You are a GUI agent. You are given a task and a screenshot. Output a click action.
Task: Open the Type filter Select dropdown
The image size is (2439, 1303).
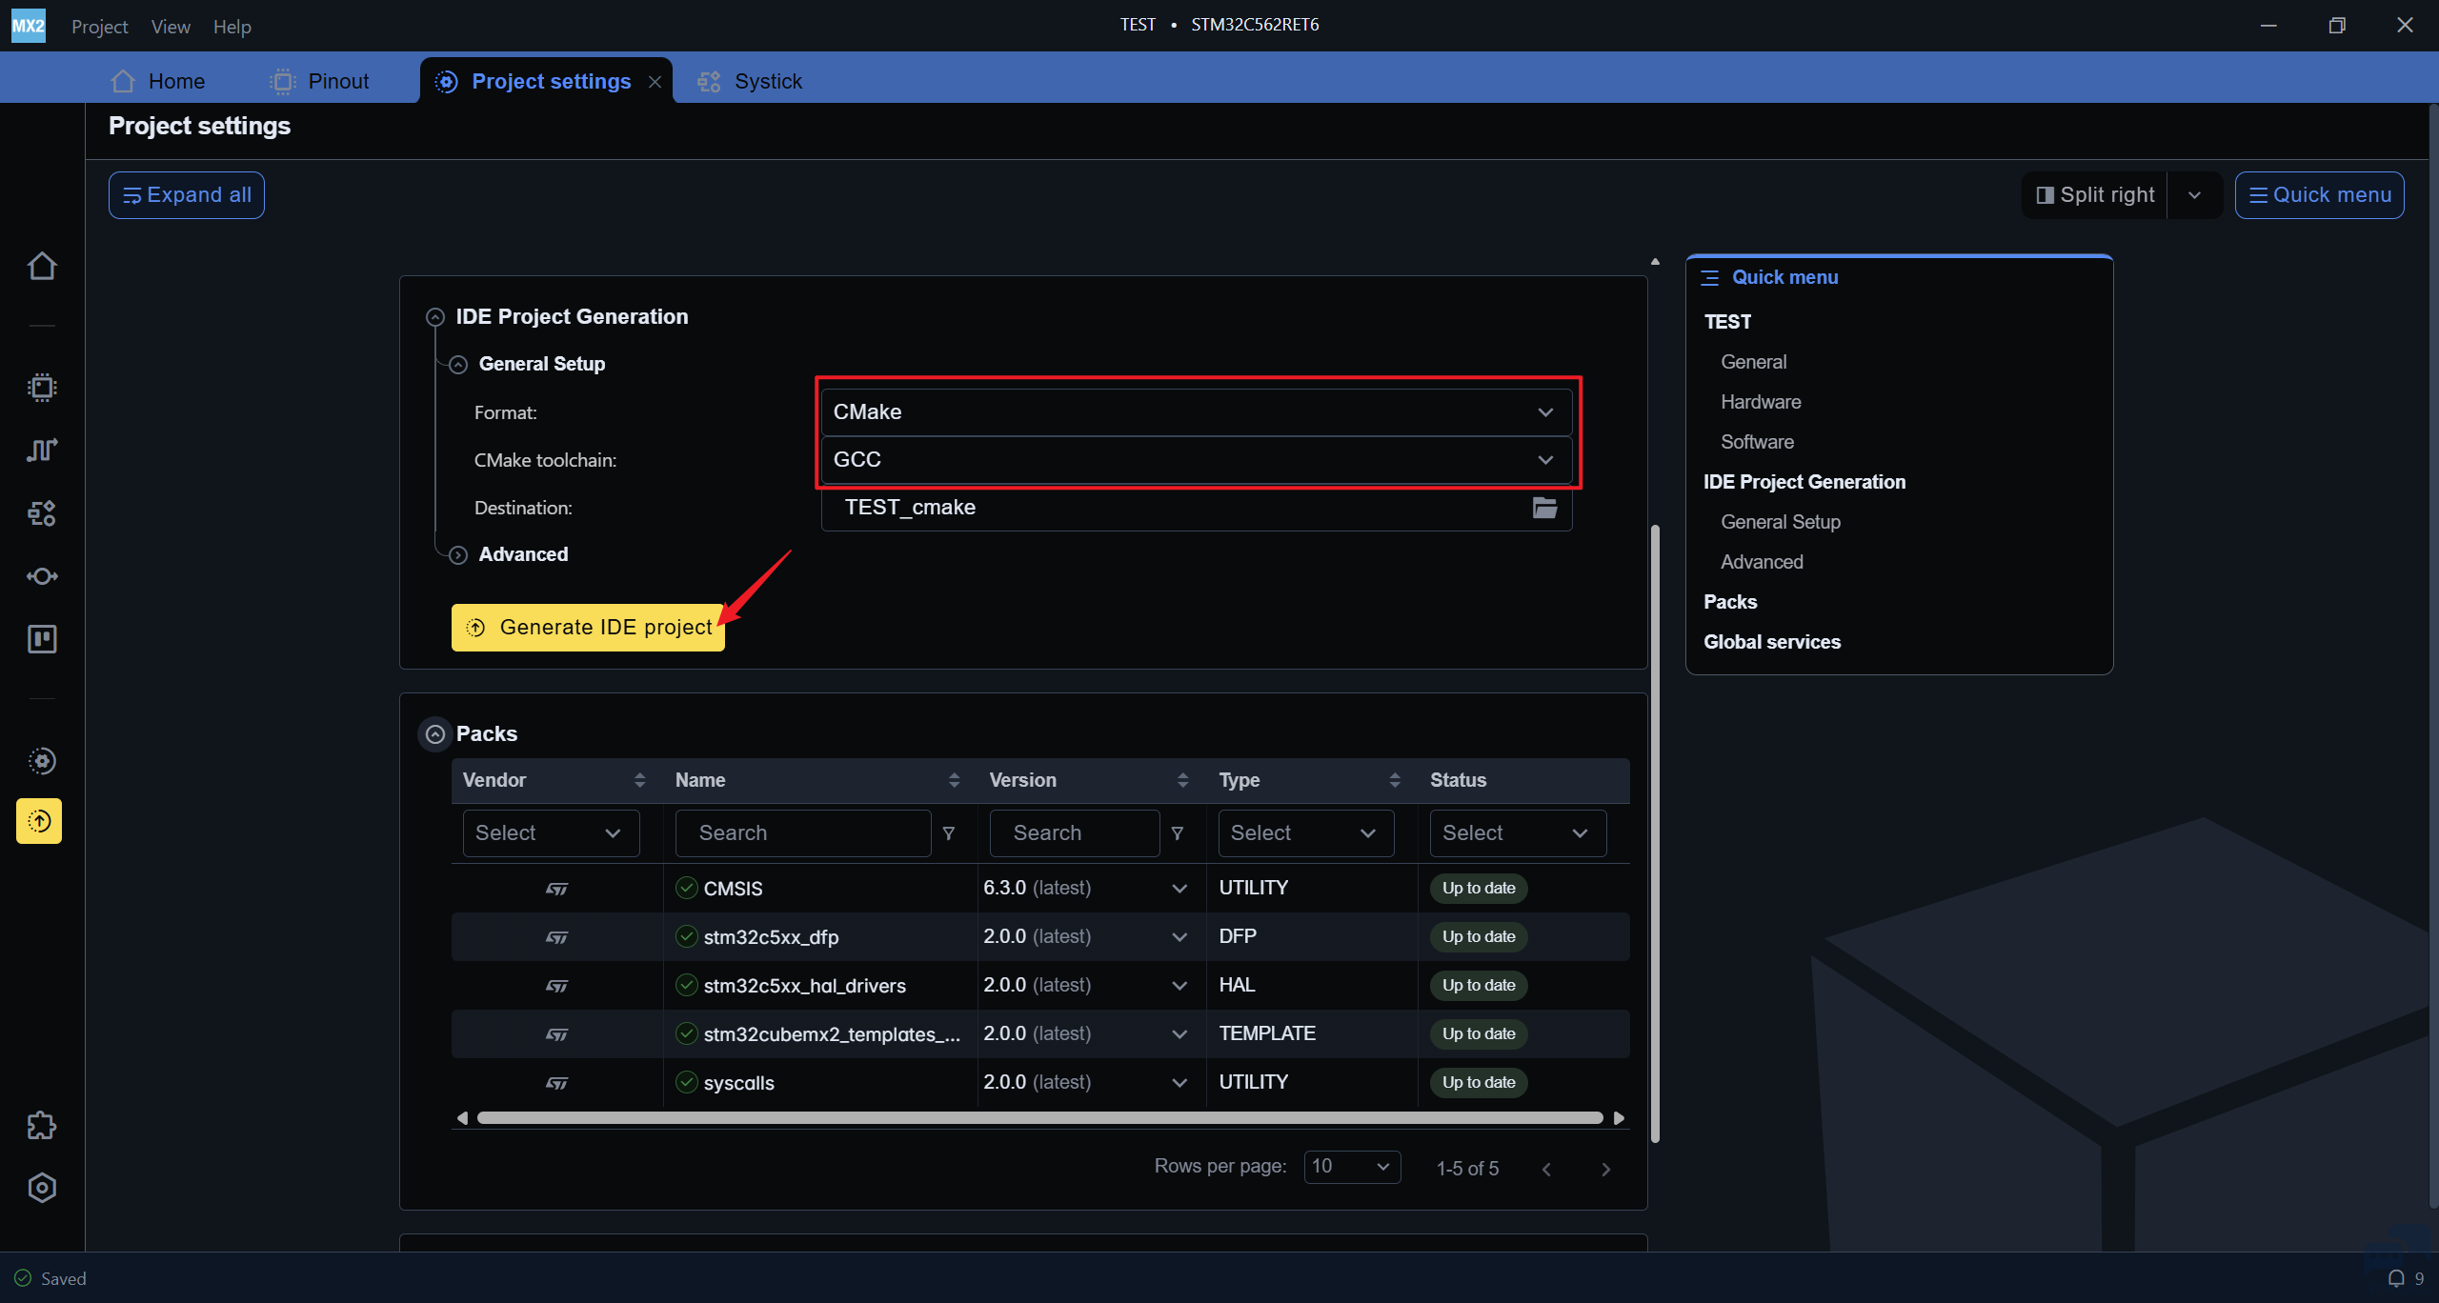[1305, 833]
